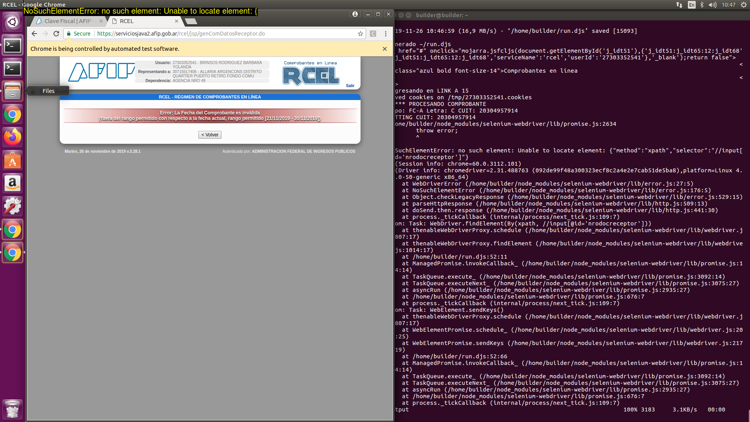This screenshot has height=422, width=750.
Task: Close the RCEL tab
Action: click(x=177, y=21)
